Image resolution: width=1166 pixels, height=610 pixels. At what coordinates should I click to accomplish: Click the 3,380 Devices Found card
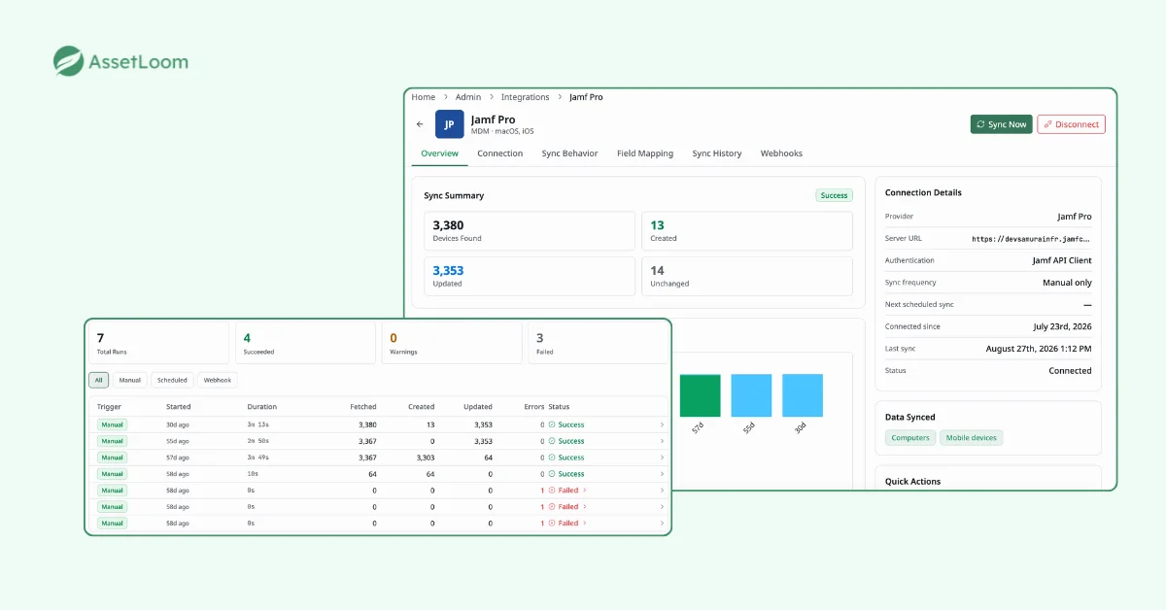pos(530,231)
